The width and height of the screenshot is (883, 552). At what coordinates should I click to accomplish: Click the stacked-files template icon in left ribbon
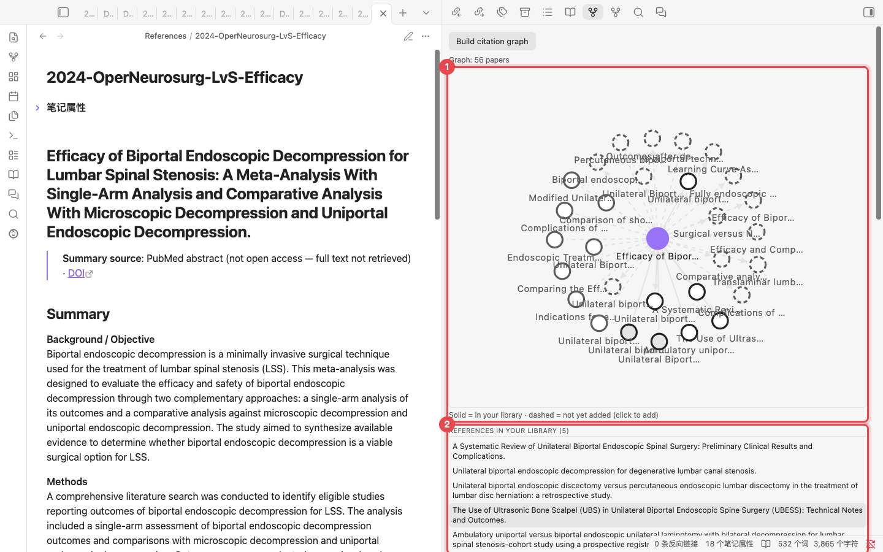pyautogui.click(x=13, y=116)
